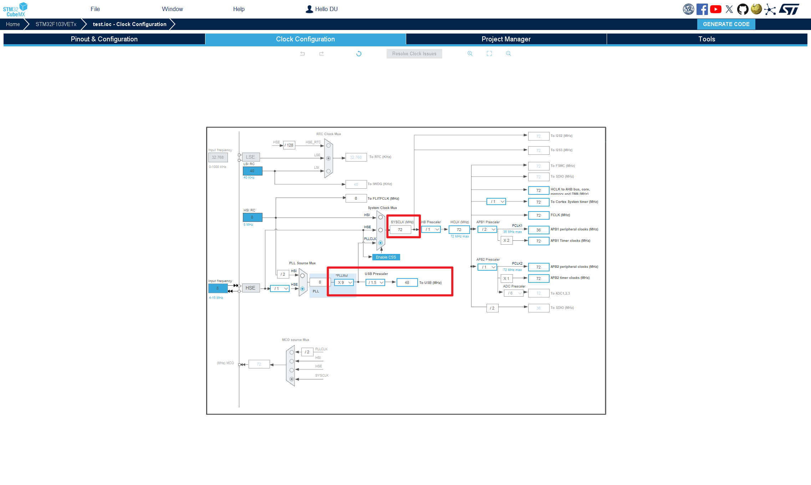The height and width of the screenshot is (485, 811).
Task: Choose SYSCLK in the MCO source Mux
Action: pyautogui.click(x=292, y=379)
